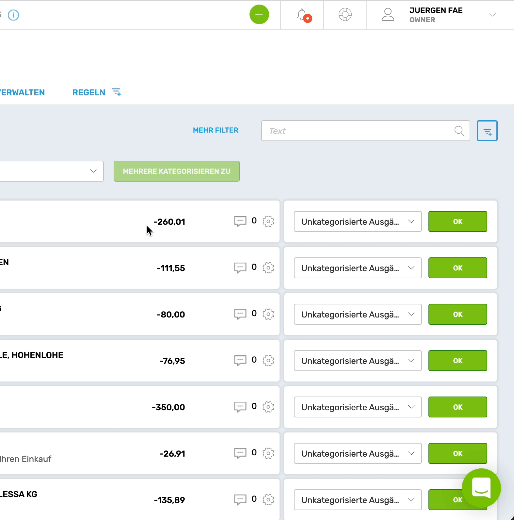Image resolution: width=514 pixels, height=520 pixels.
Task: Open category dropdown for the -26,91 transaction
Action: 358,453
